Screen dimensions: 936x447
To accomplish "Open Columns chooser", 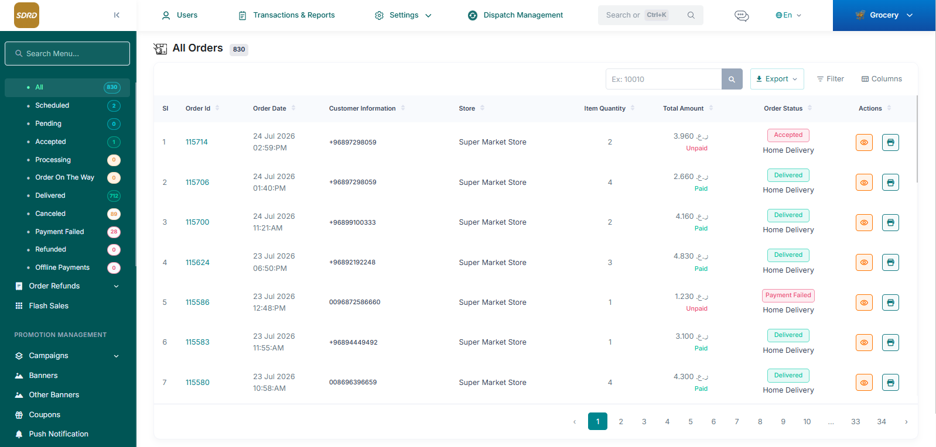I will click(882, 79).
